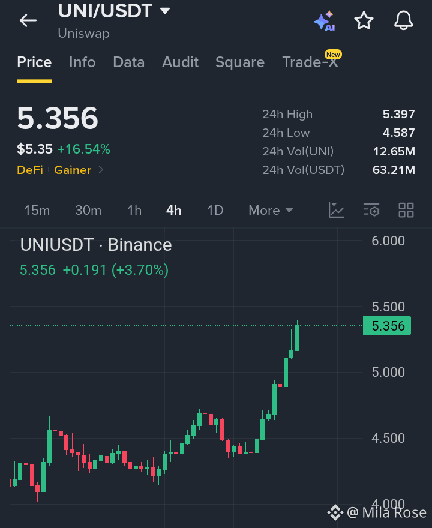The width and height of the screenshot is (432, 528).
Task: Select the 15m interval
Action: [37, 211]
